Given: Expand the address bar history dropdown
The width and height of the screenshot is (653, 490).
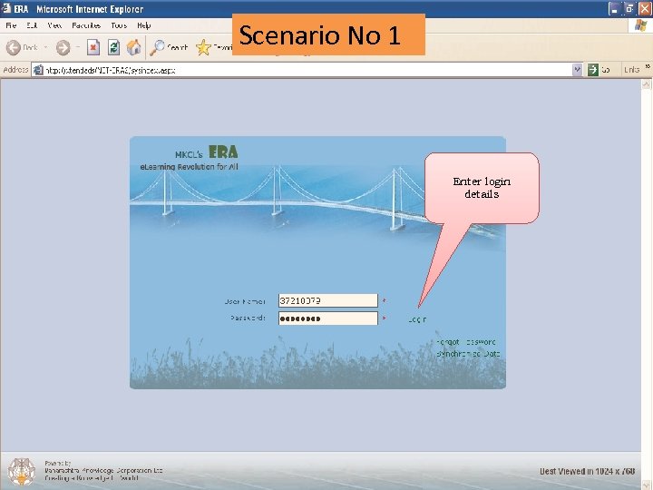Looking at the screenshot, I should (x=577, y=70).
